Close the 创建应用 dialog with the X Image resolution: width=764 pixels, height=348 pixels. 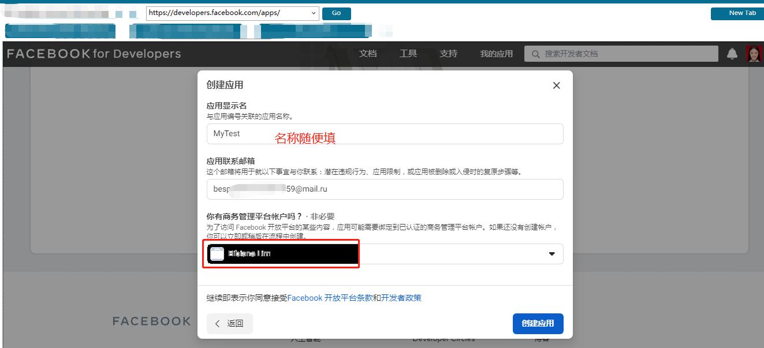556,85
